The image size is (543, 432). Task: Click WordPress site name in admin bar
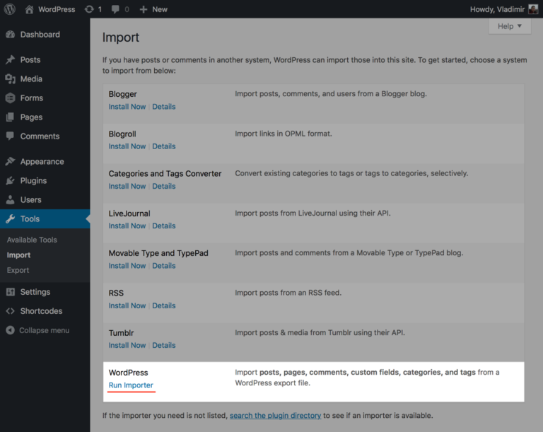57,9
